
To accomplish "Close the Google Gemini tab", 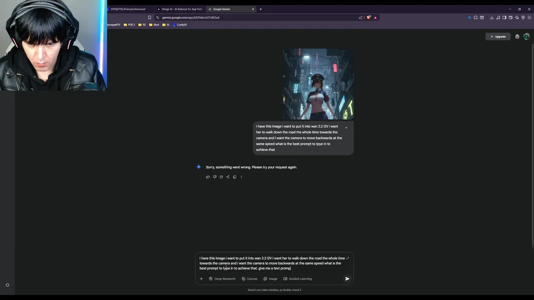I will point(253,9).
